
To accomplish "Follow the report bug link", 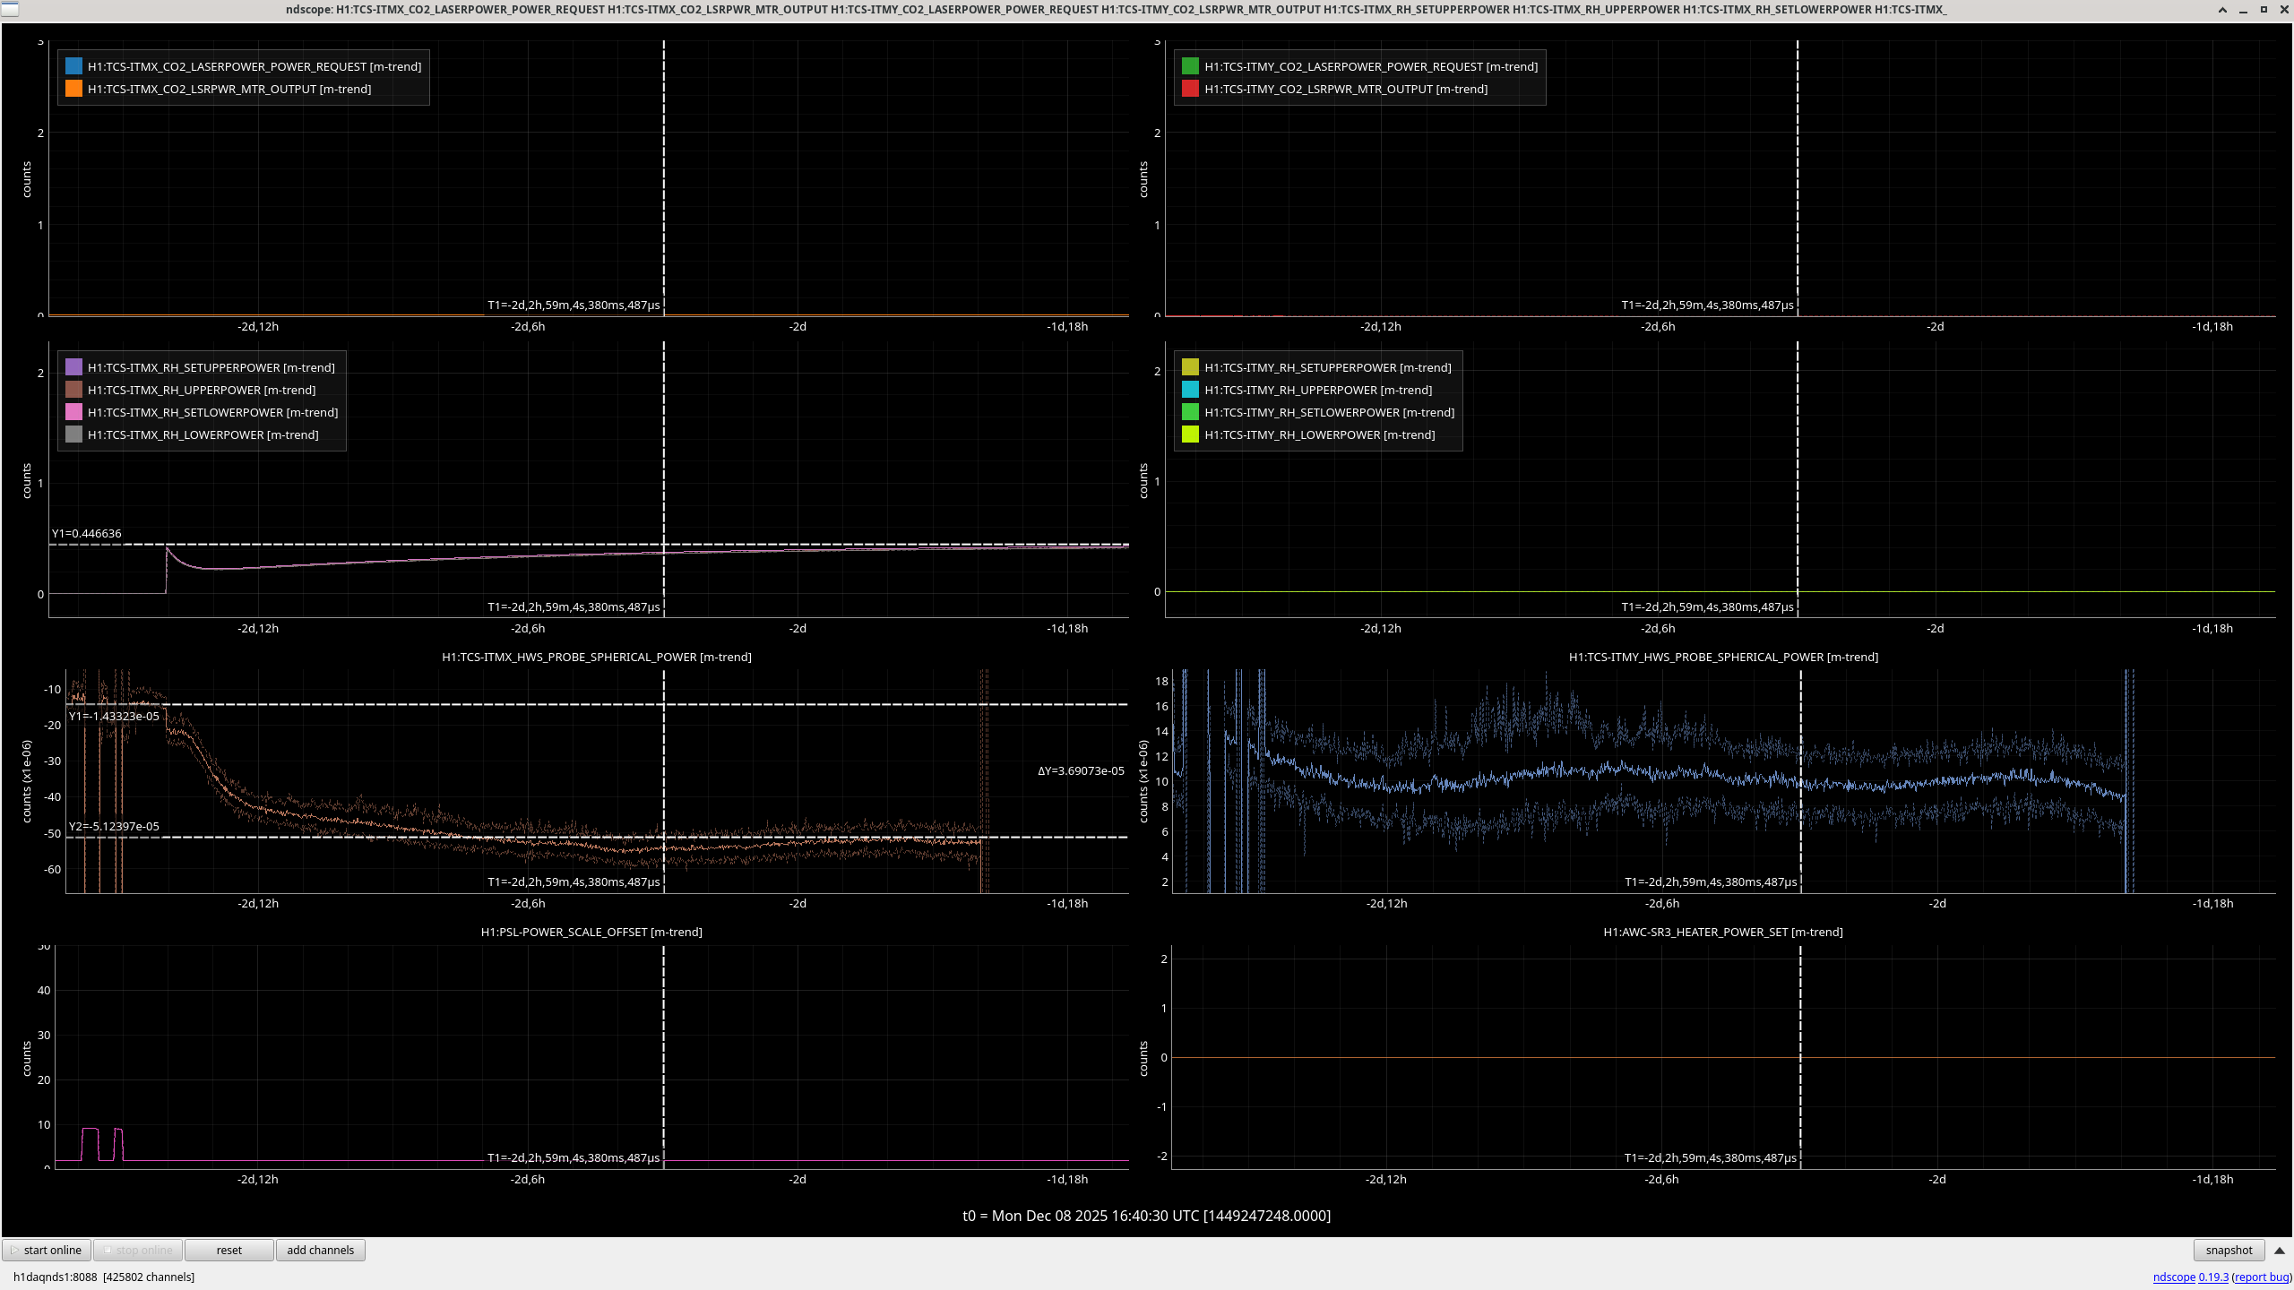I will (2262, 1277).
